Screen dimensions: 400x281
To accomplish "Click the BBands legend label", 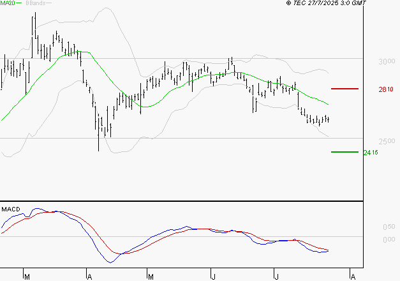I will 36,3.
